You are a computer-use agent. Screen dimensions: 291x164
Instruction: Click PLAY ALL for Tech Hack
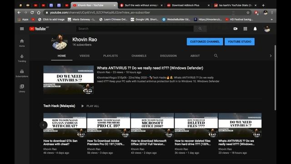(x=90, y=106)
